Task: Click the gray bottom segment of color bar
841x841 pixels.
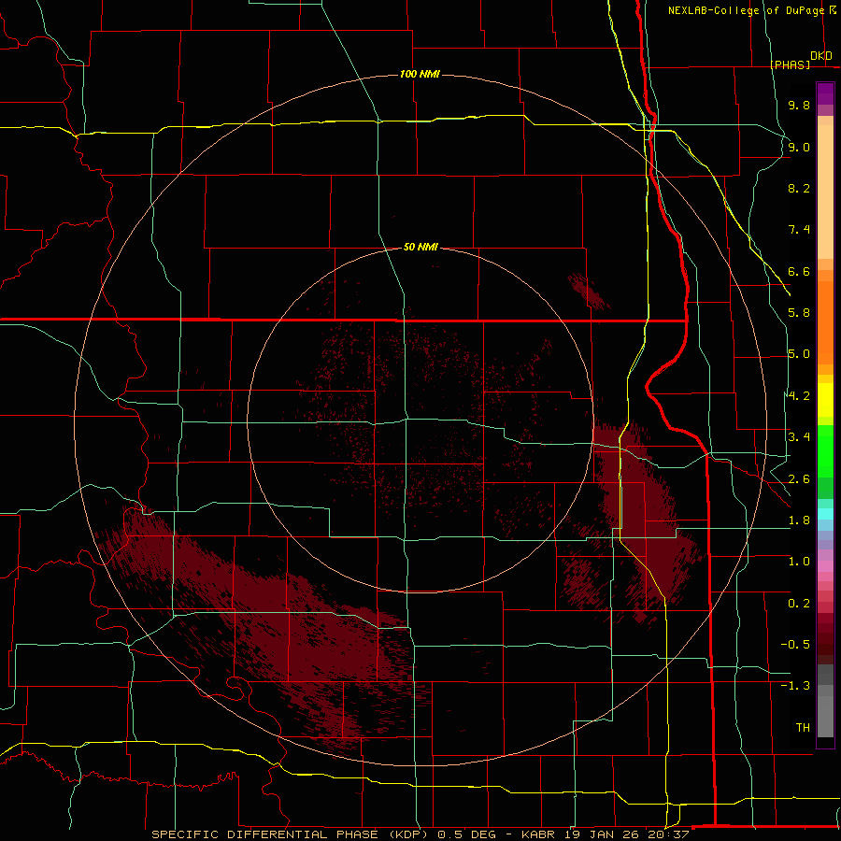Action: [825, 716]
